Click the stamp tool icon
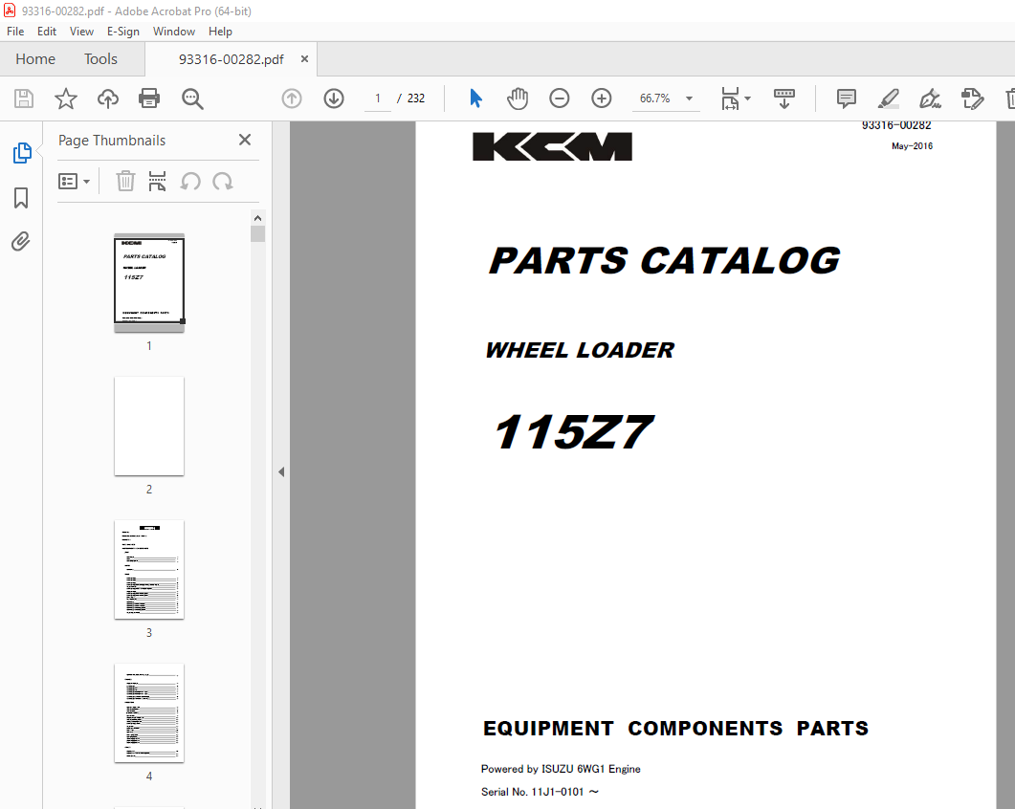This screenshot has height=809, width=1015. tap(972, 98)
